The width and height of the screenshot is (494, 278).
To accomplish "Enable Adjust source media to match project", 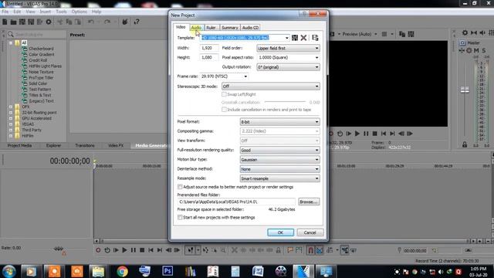I will (180, 187).
